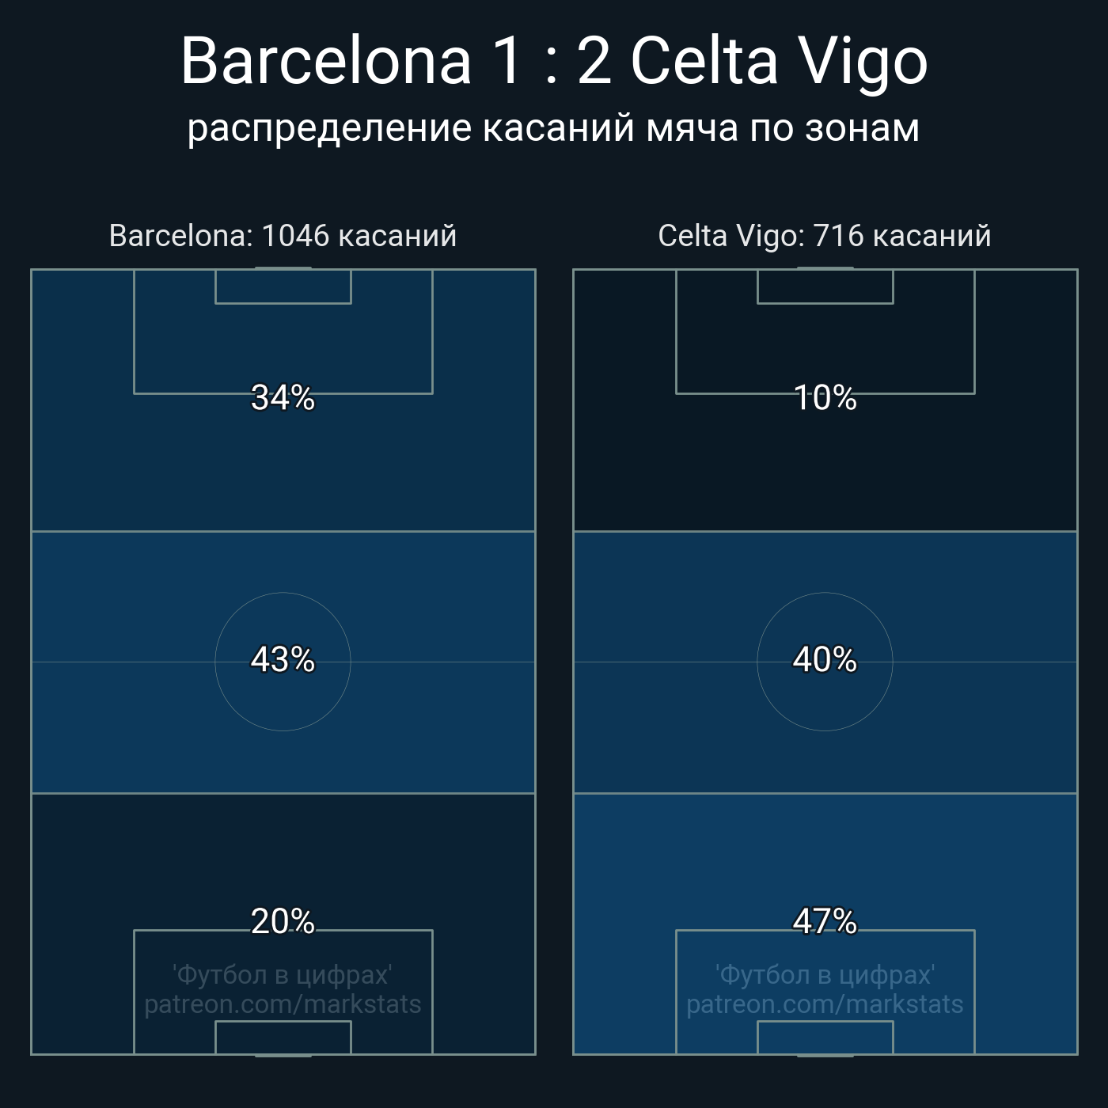Click Barcelona's 43% midfield label

click(x=283, y=659)
